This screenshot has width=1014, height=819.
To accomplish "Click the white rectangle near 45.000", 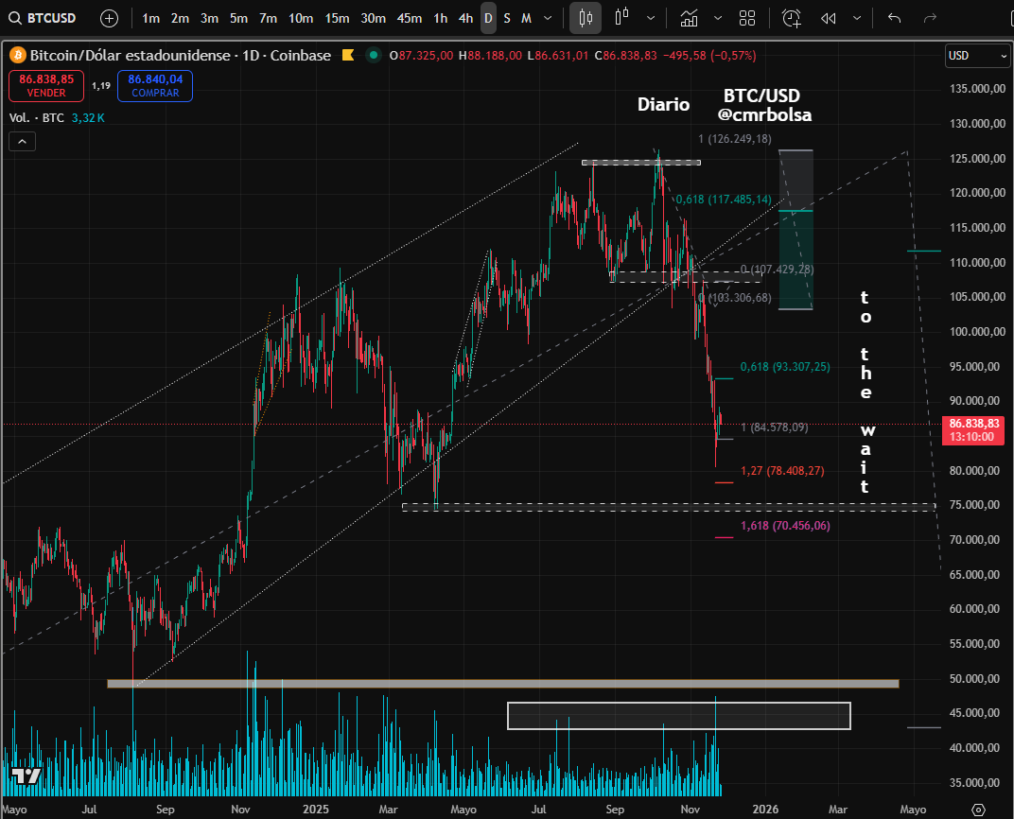I will pos(679,716).
